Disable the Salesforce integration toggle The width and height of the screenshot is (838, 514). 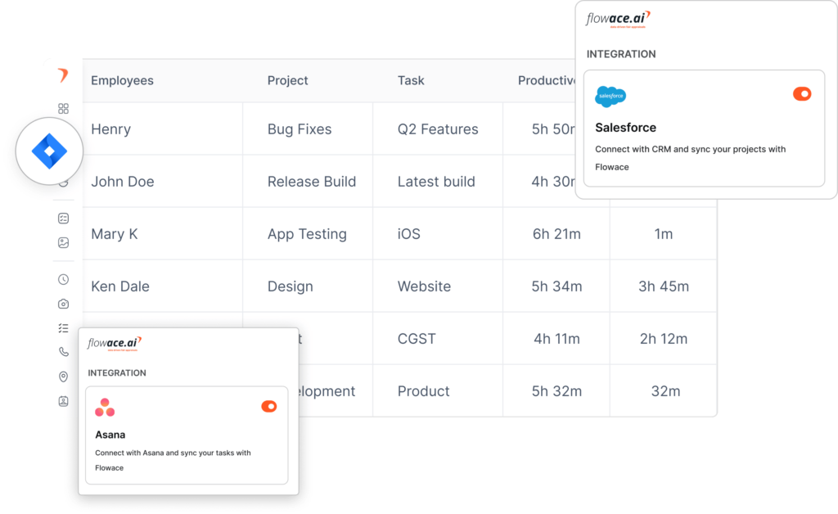coord(803,94)
